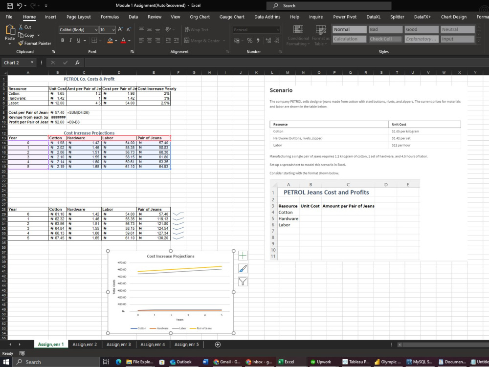Toggle top vertical alignment
This screenshot has width=489, height=367.
(x=141, y=29)
